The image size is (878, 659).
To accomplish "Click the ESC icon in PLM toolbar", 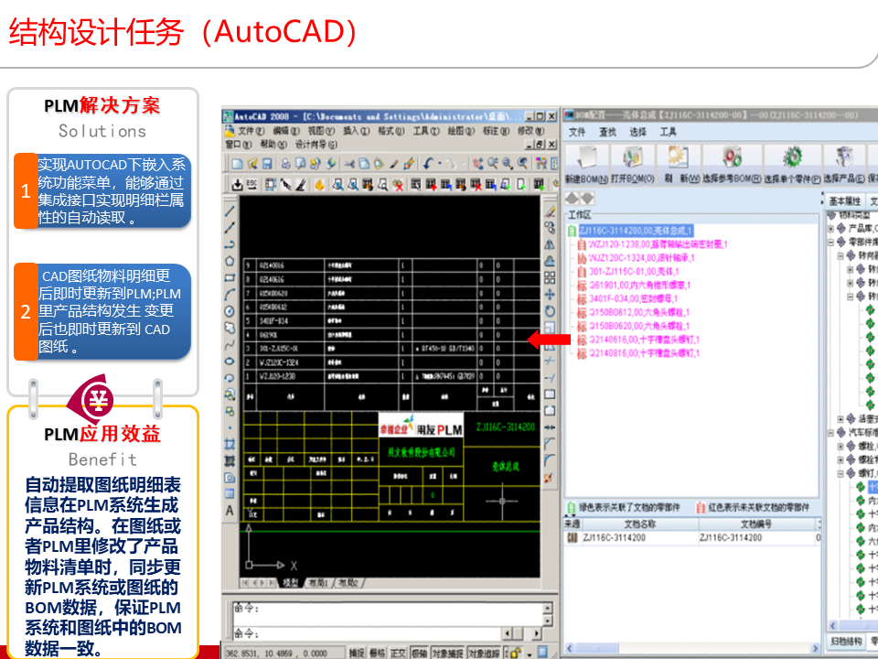I will (x=252, y=184).
